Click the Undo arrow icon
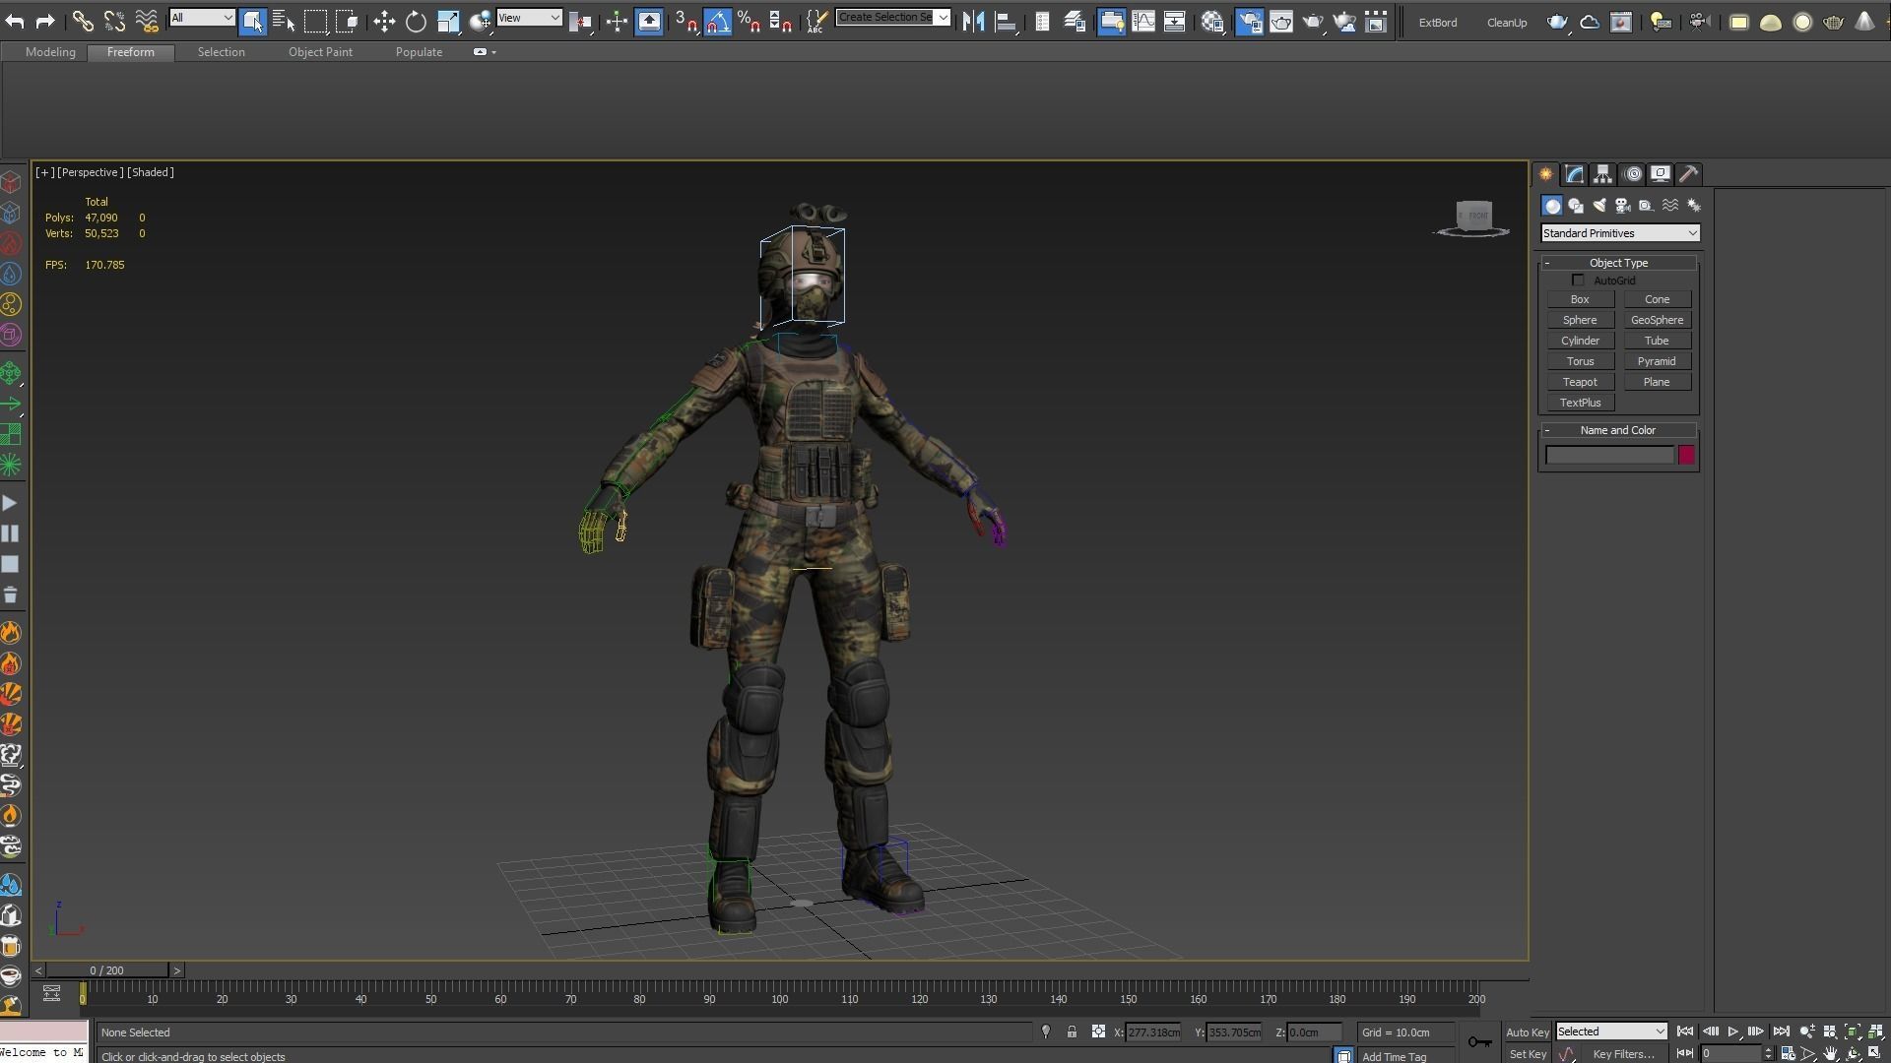 14,21
